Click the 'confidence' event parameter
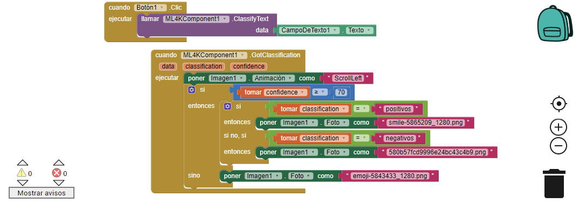 (x=249, y=66)
